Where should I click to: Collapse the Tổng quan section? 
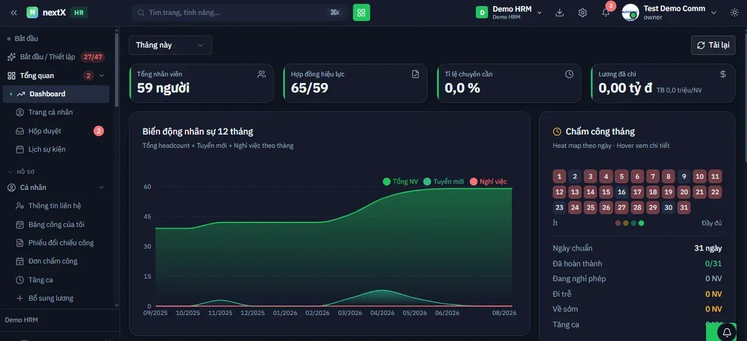coord(102,75)
